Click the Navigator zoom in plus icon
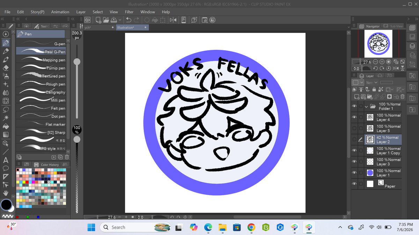The width and height of the screenshot is (419, 235). click(382, 62)
